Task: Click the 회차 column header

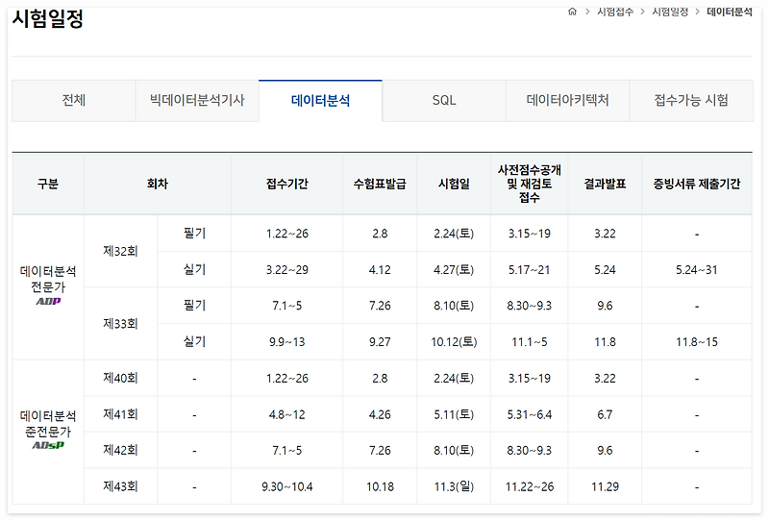Action: (x=157, y=184)
